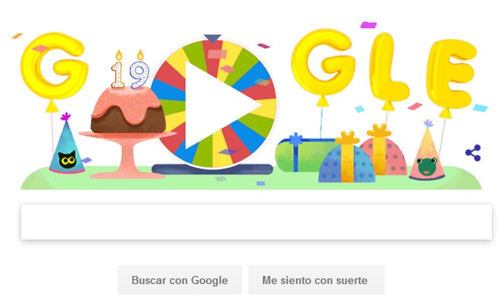Click the Buscar con Google button

click(180, 280)
